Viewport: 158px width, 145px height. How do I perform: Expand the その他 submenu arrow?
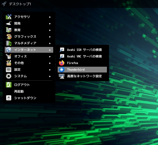click(50, 63)
